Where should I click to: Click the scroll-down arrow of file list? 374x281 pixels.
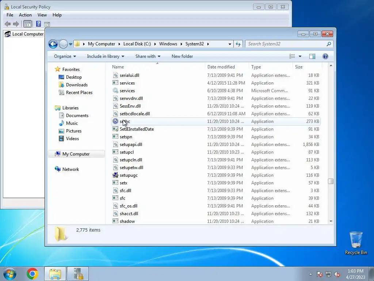pyautogui.click(x=331, y=221)
